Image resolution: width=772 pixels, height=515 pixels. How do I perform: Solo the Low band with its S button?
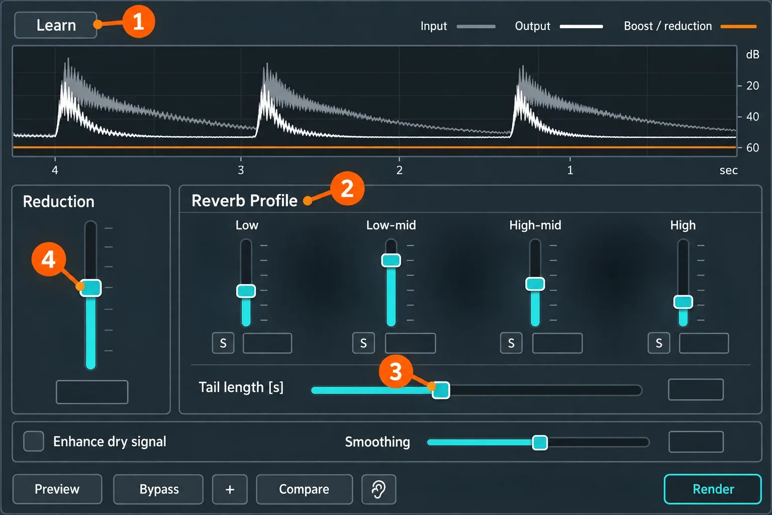pyautogui.click(x=223, y=343)
